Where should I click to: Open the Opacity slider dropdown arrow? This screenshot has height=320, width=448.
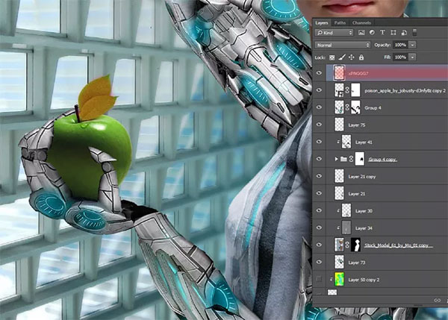point(412,45)
